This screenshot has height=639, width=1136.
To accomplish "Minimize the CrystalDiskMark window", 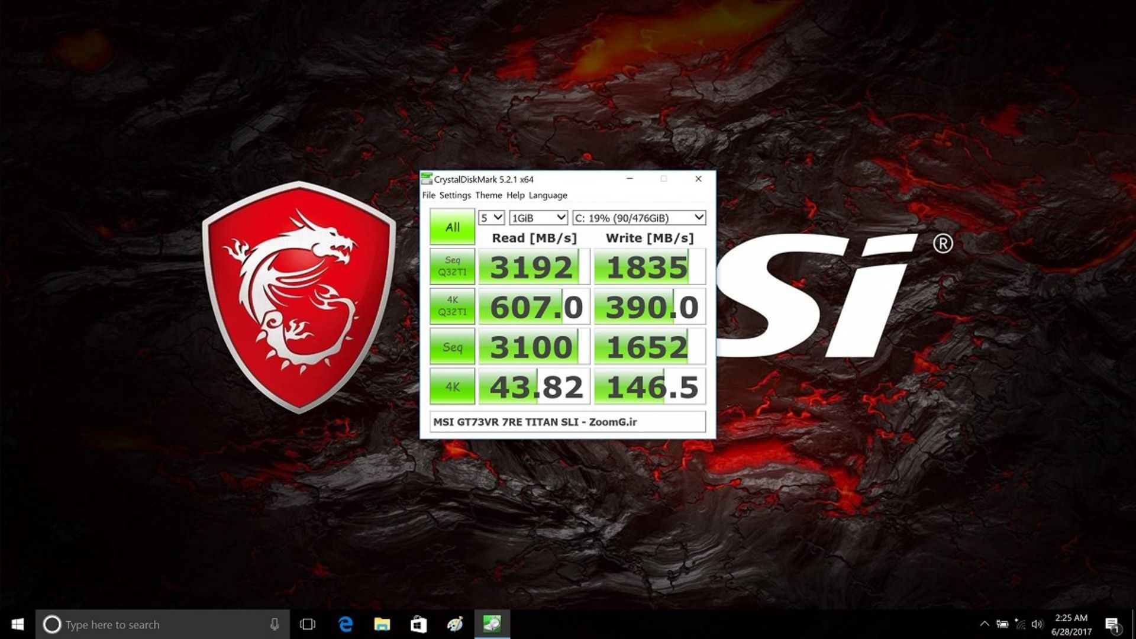I will (x=630, y=179).
